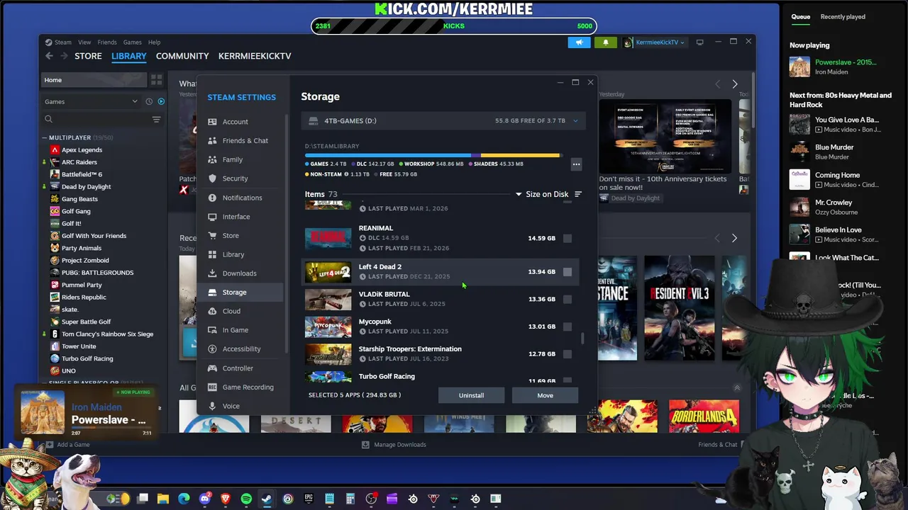Screen dimensions: 908x510
Task: Open the storage drive three-dots options menu
Action: pos(576,164)
